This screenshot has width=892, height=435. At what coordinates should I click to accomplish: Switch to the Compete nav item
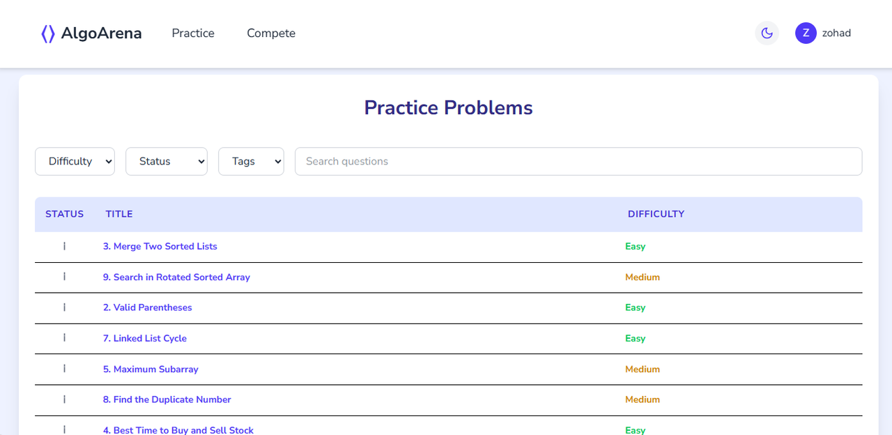[x=271, y=33]
